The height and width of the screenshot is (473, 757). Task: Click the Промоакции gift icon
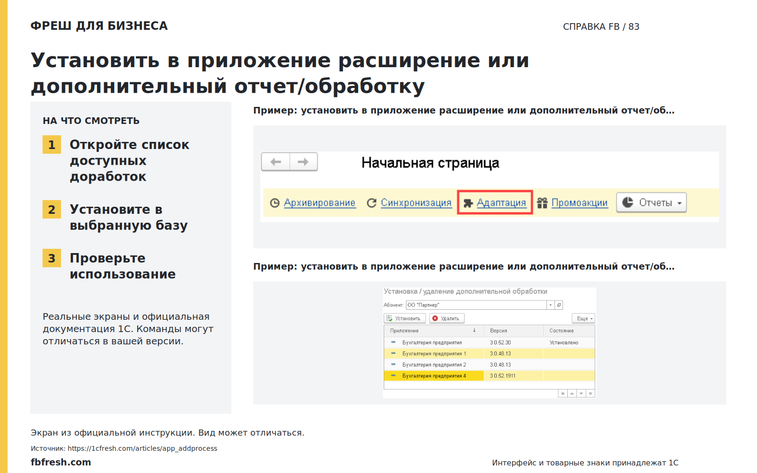coord(542,203)
